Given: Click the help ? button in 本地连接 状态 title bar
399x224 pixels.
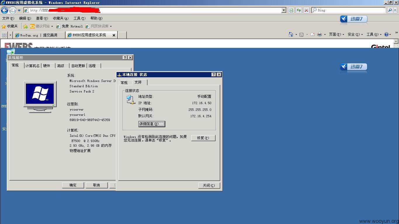Looking at the screenshot, I should click(x=214, y=75).
